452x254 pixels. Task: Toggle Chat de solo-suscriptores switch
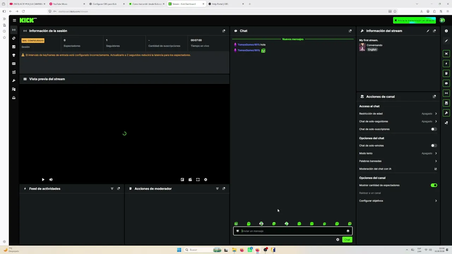coord(434,129)
